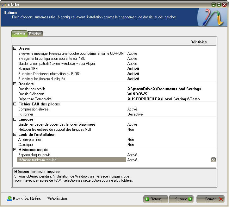Click the Activé value for Espace disque requis

coord(132,155)
